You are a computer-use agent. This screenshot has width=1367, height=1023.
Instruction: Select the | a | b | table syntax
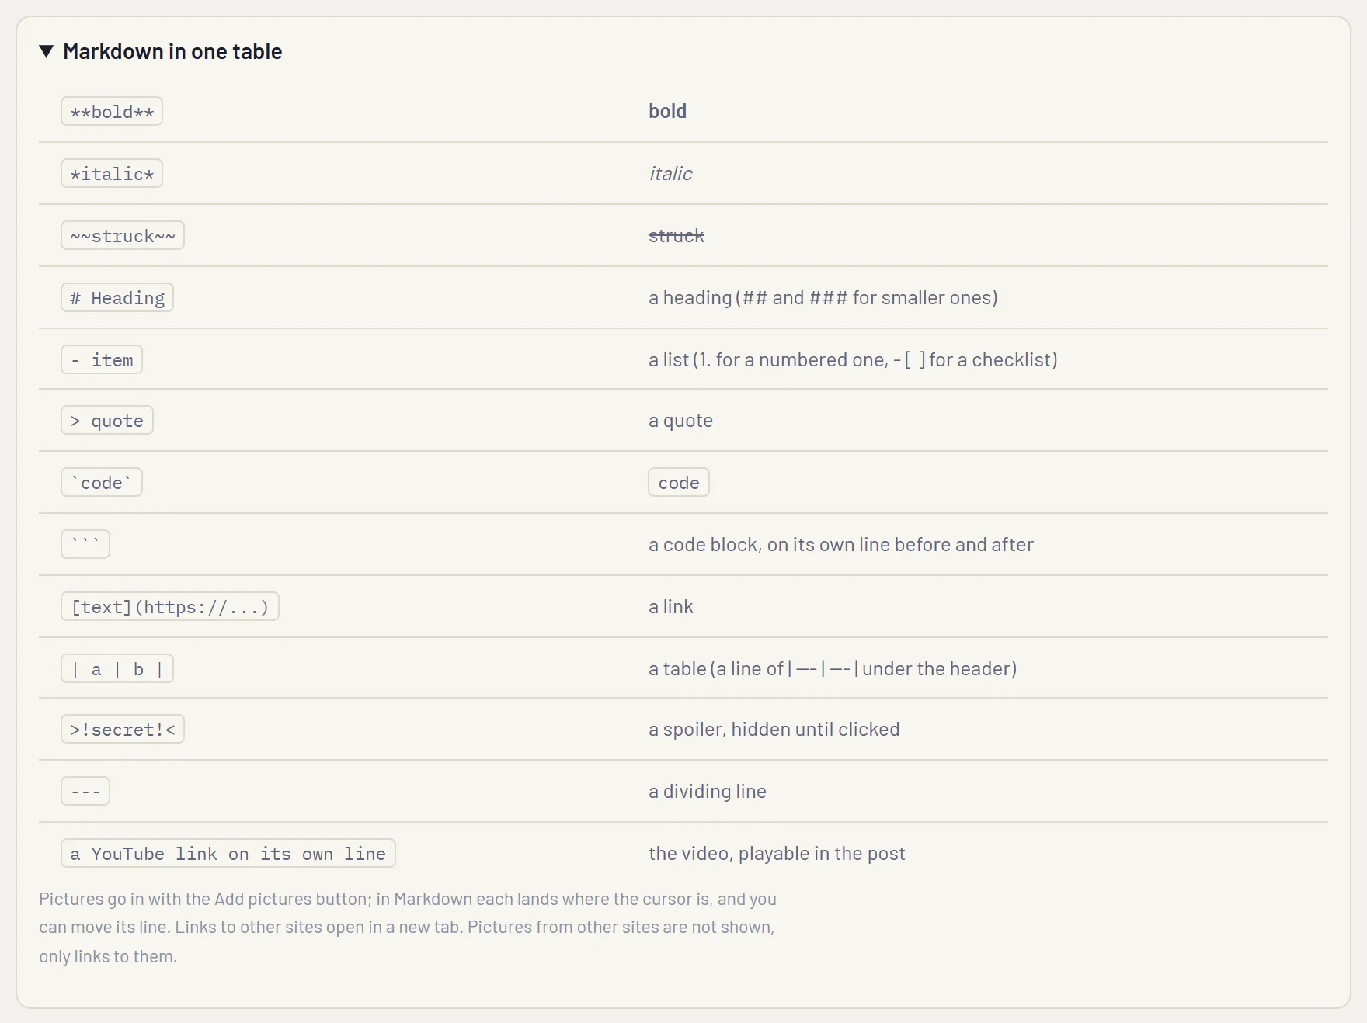click(117, 668)
